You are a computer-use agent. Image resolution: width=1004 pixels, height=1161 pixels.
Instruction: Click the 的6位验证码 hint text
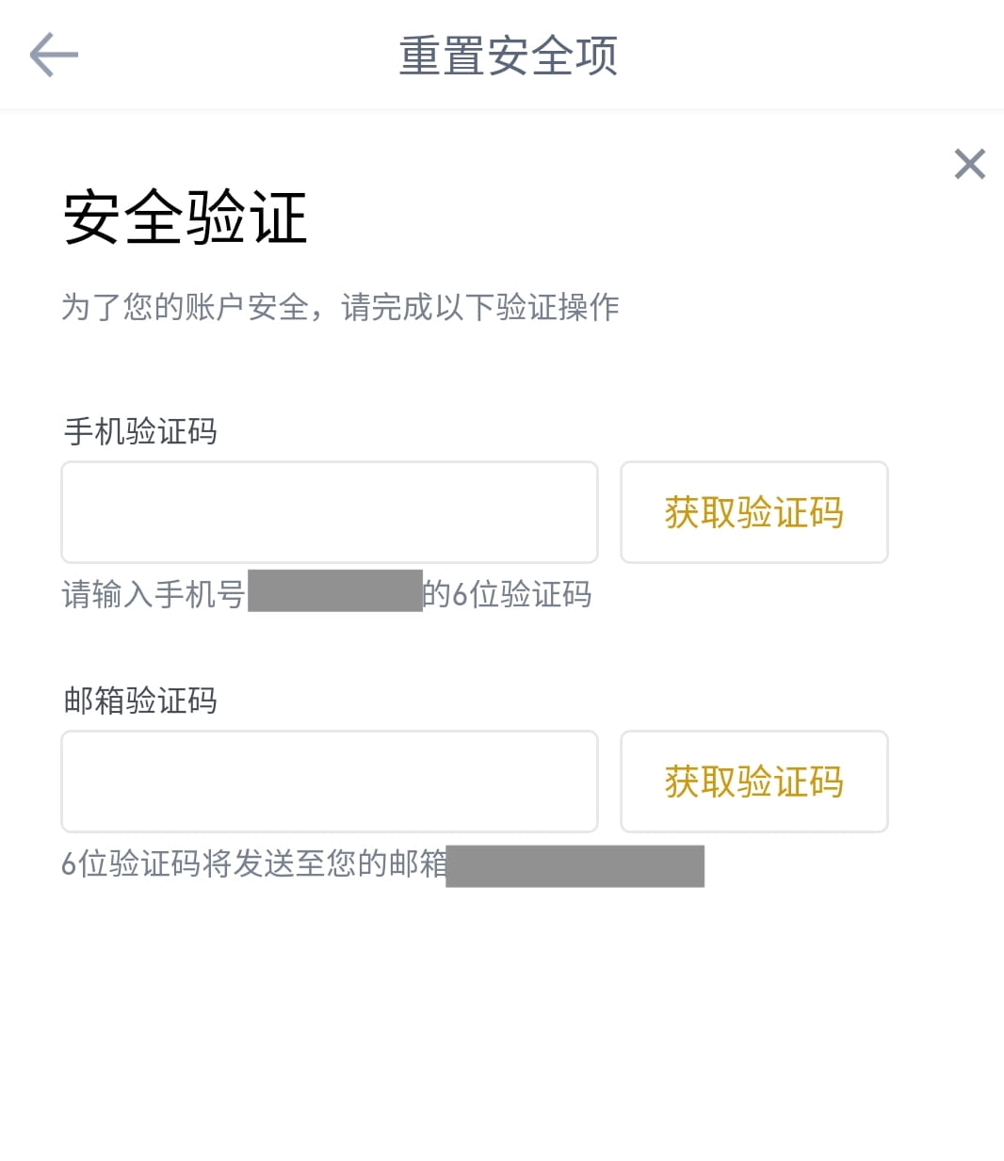coord(508,594)
